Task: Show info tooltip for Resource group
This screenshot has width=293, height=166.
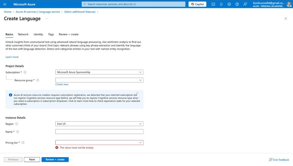Action: point(38,80)
